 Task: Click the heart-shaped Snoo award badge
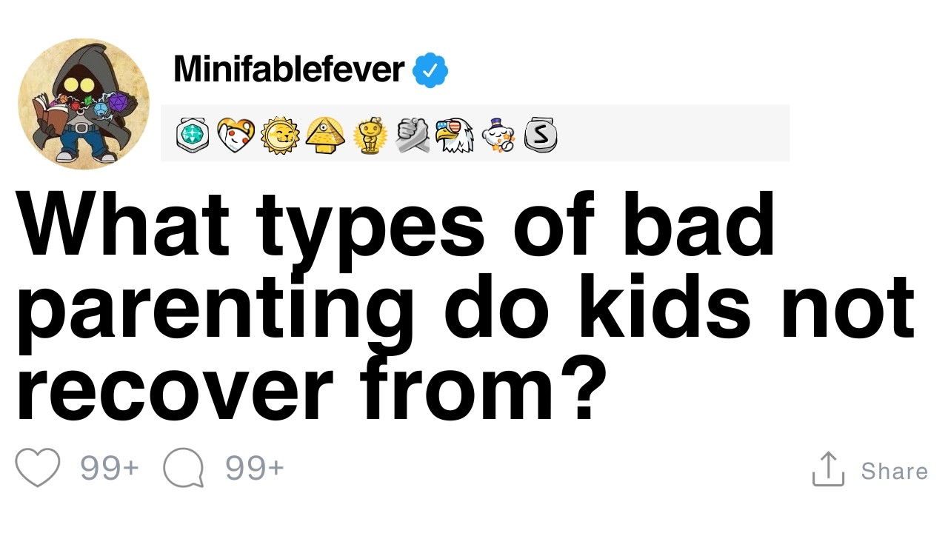236,134
